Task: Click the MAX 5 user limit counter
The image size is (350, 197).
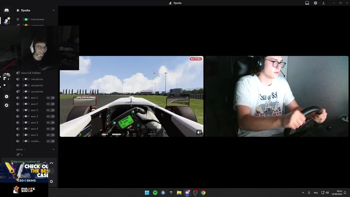Action: click(51, 135)
